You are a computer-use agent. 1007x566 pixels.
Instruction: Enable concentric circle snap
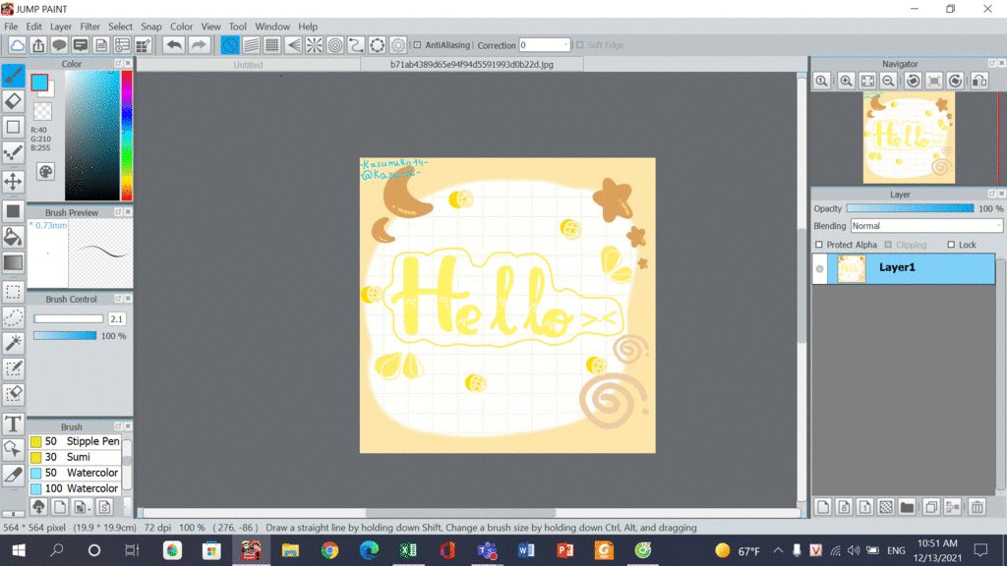335,45
